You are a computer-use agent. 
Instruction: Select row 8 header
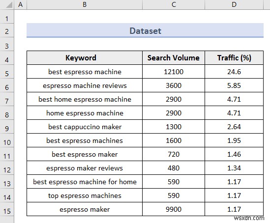coord(7,113)
